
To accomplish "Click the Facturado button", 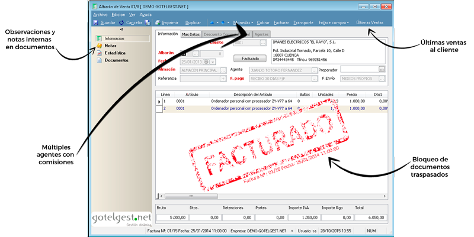I will point(250,59).
